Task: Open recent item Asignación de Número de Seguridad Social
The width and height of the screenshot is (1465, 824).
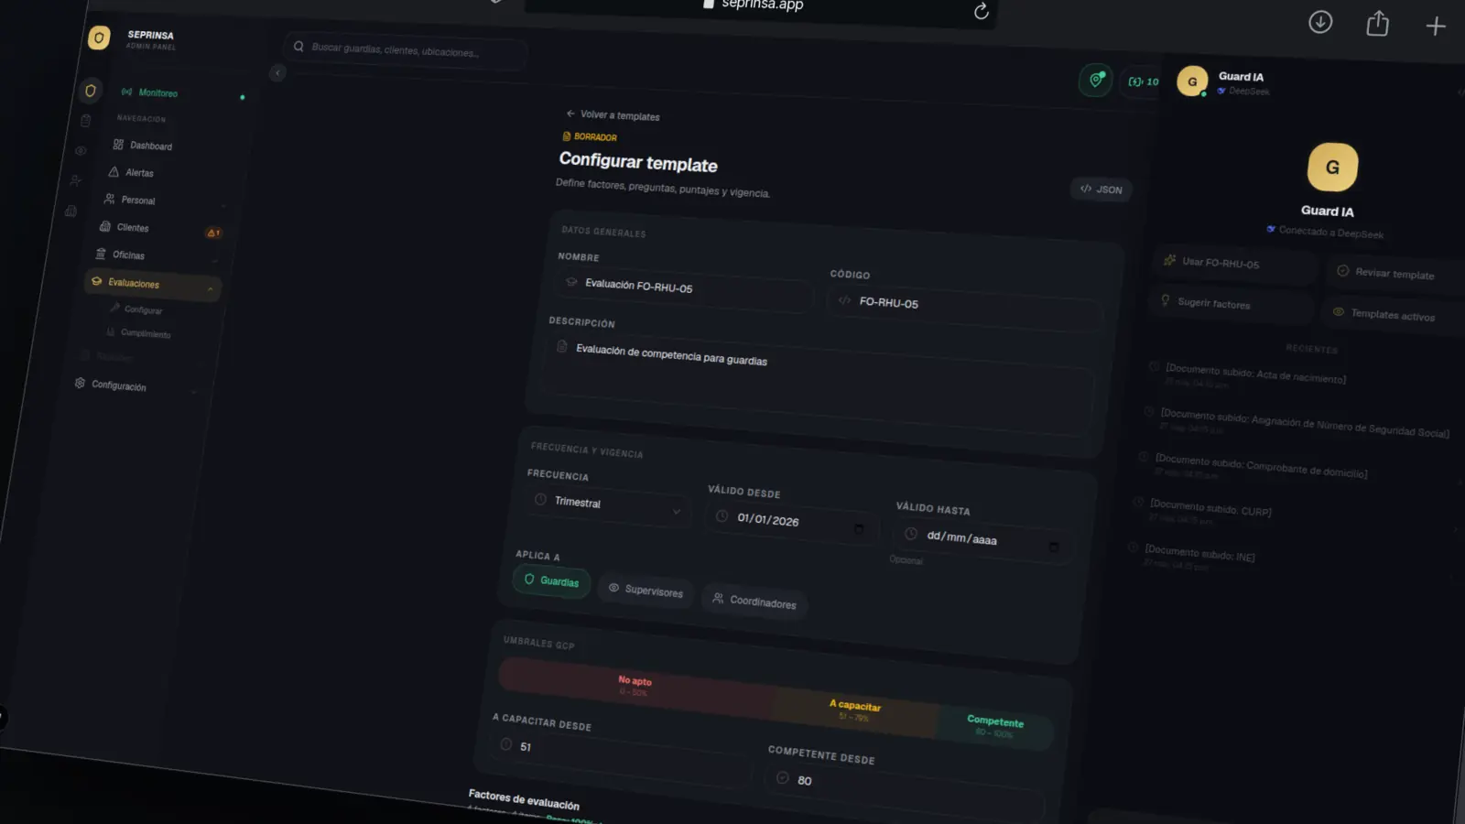Action: (x=1304, y=424)
